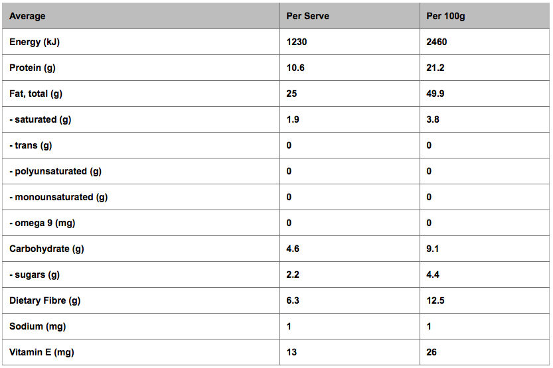Click the 'Per 100g' column header
The image size is (553, 368).
445,16
